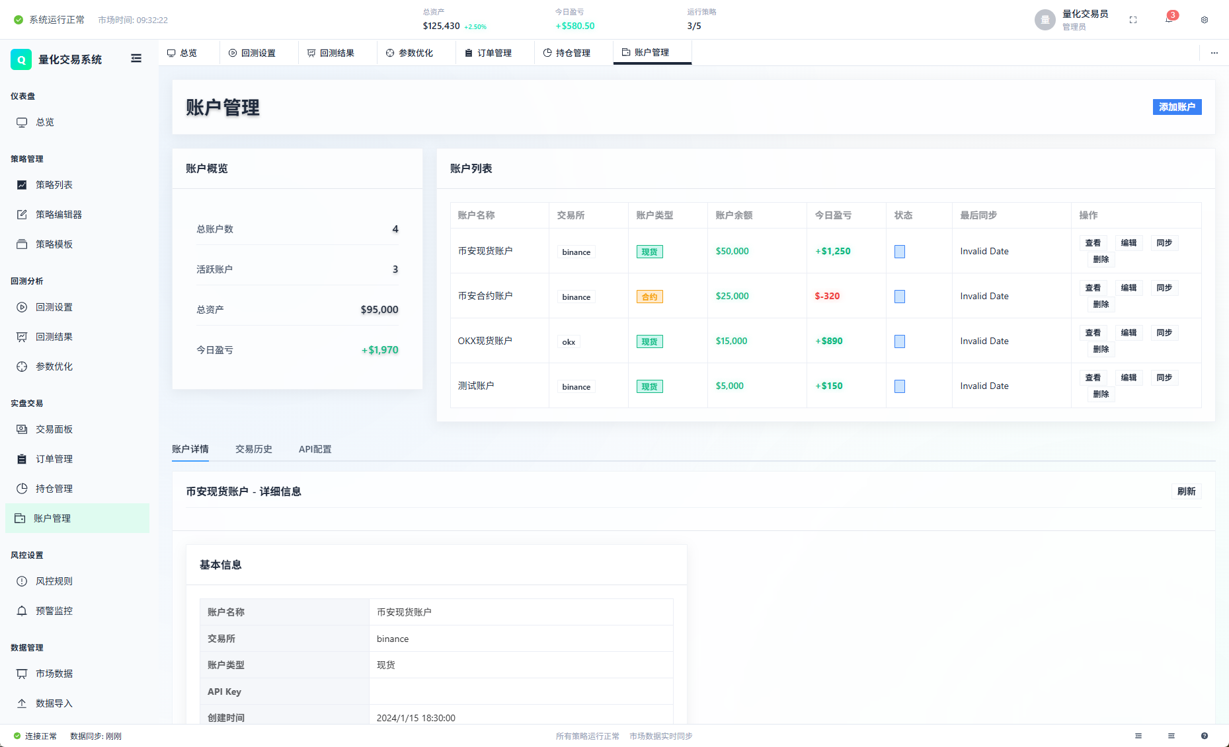Viewport: 1229px width, 747px height.
Task: Open 风控规则 in sidebar
Action: tap(77, 581)
